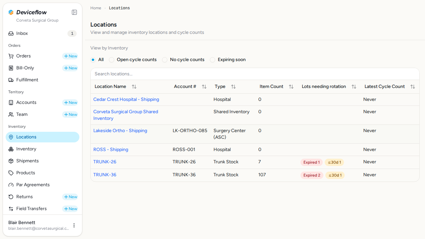Select No cycle counts radio option
Image resolution: width=425 pixels, height=239 pixels.
coord(165,60)
